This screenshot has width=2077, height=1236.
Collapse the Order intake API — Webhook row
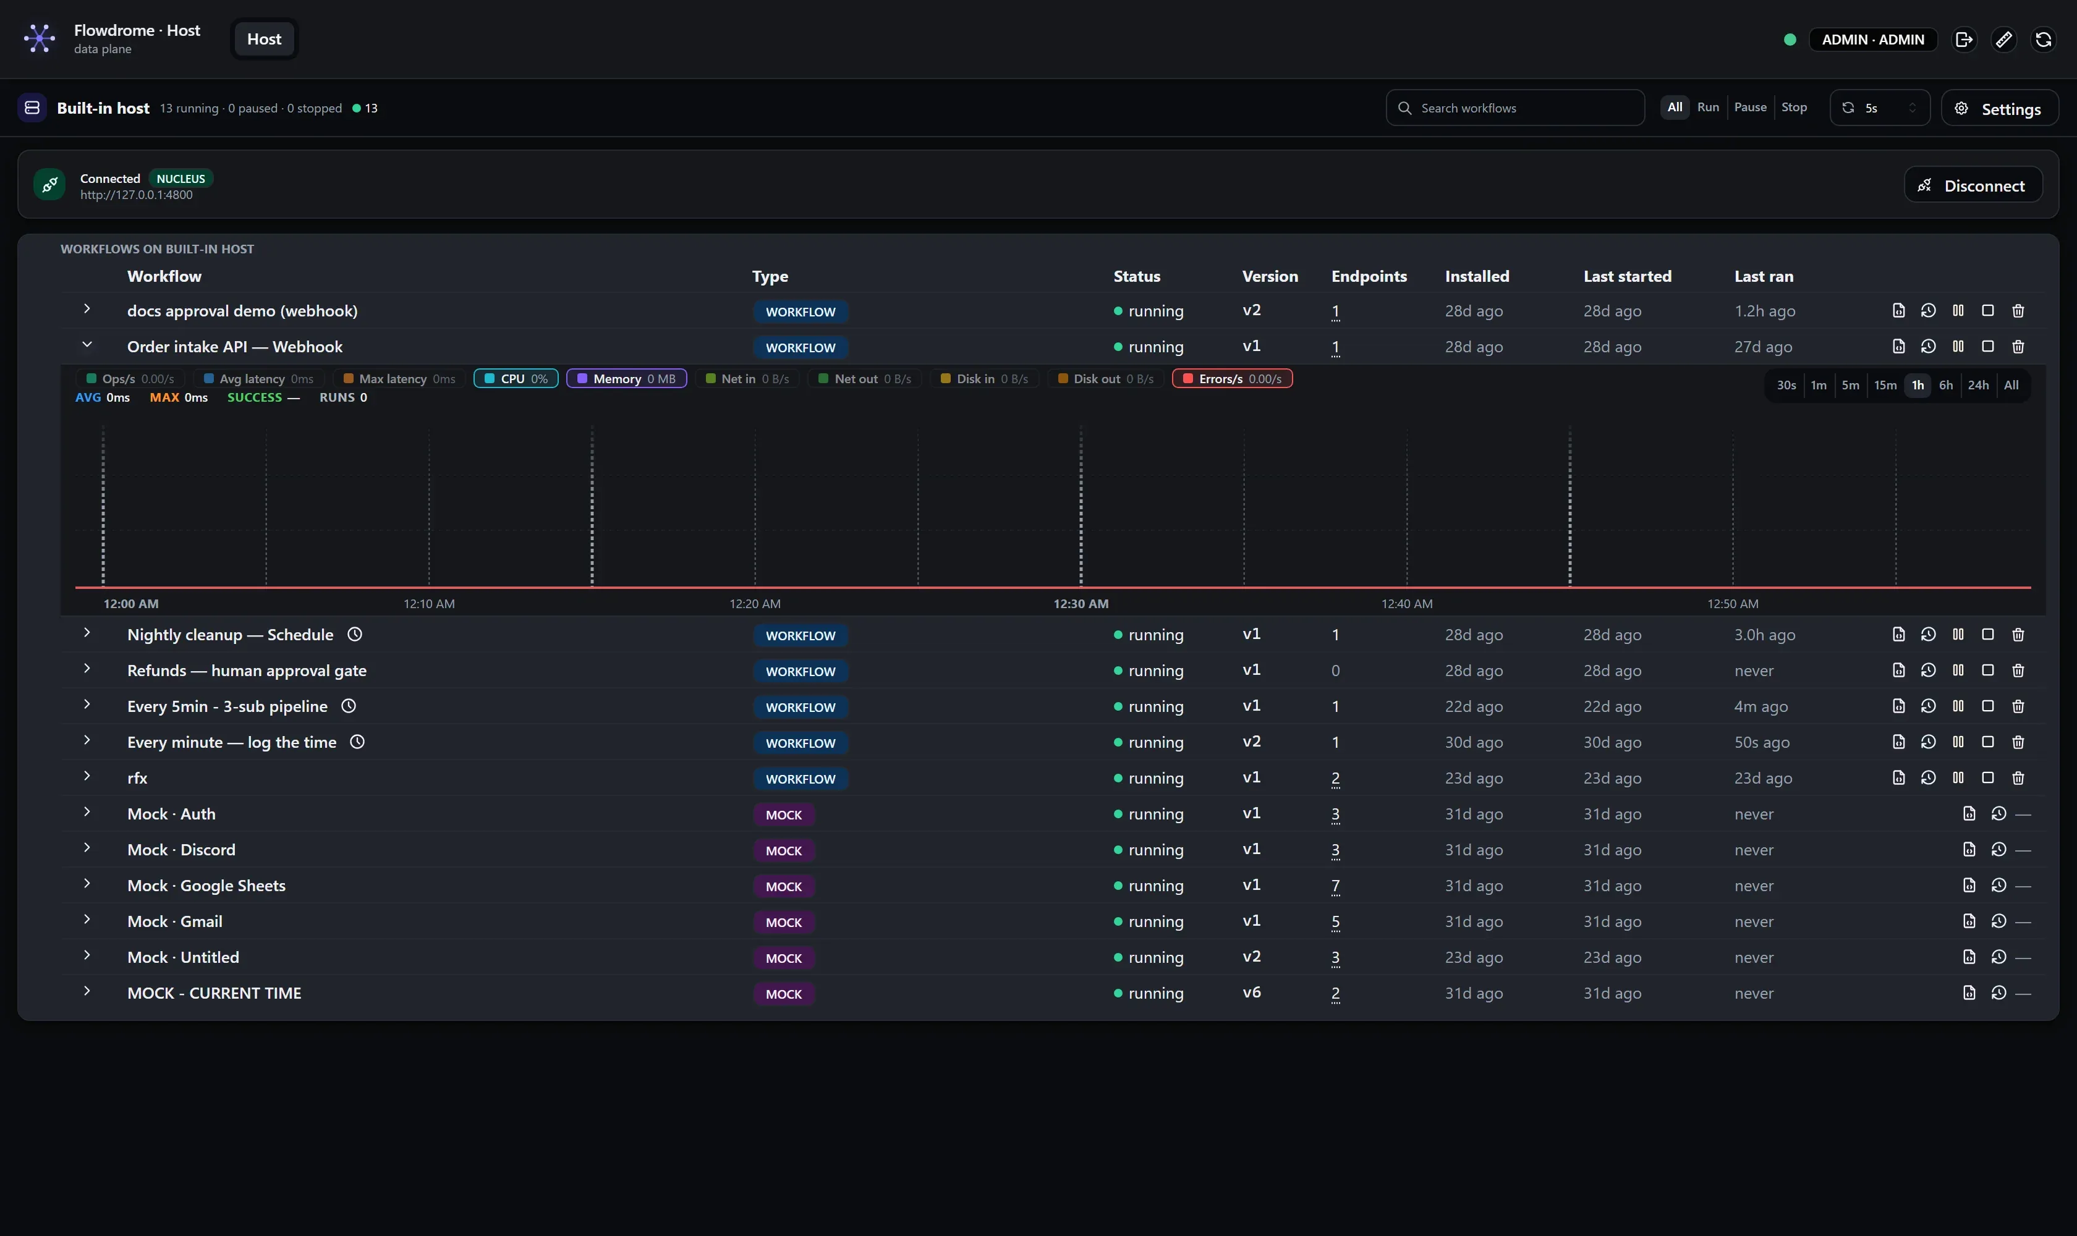click(x=87, y=345)
